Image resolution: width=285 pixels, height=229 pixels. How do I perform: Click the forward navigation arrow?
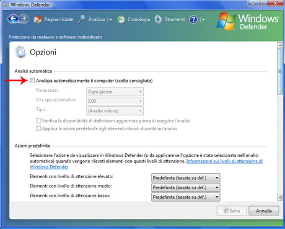pyautogui.click(x=24, y=19)
